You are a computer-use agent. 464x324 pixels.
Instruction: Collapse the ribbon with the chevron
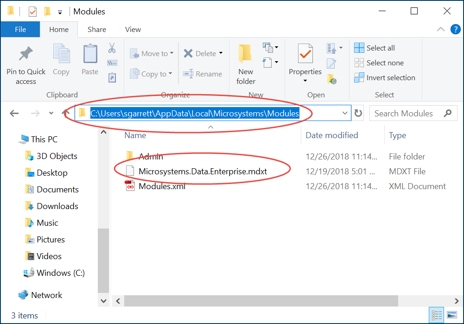[441, 29]
